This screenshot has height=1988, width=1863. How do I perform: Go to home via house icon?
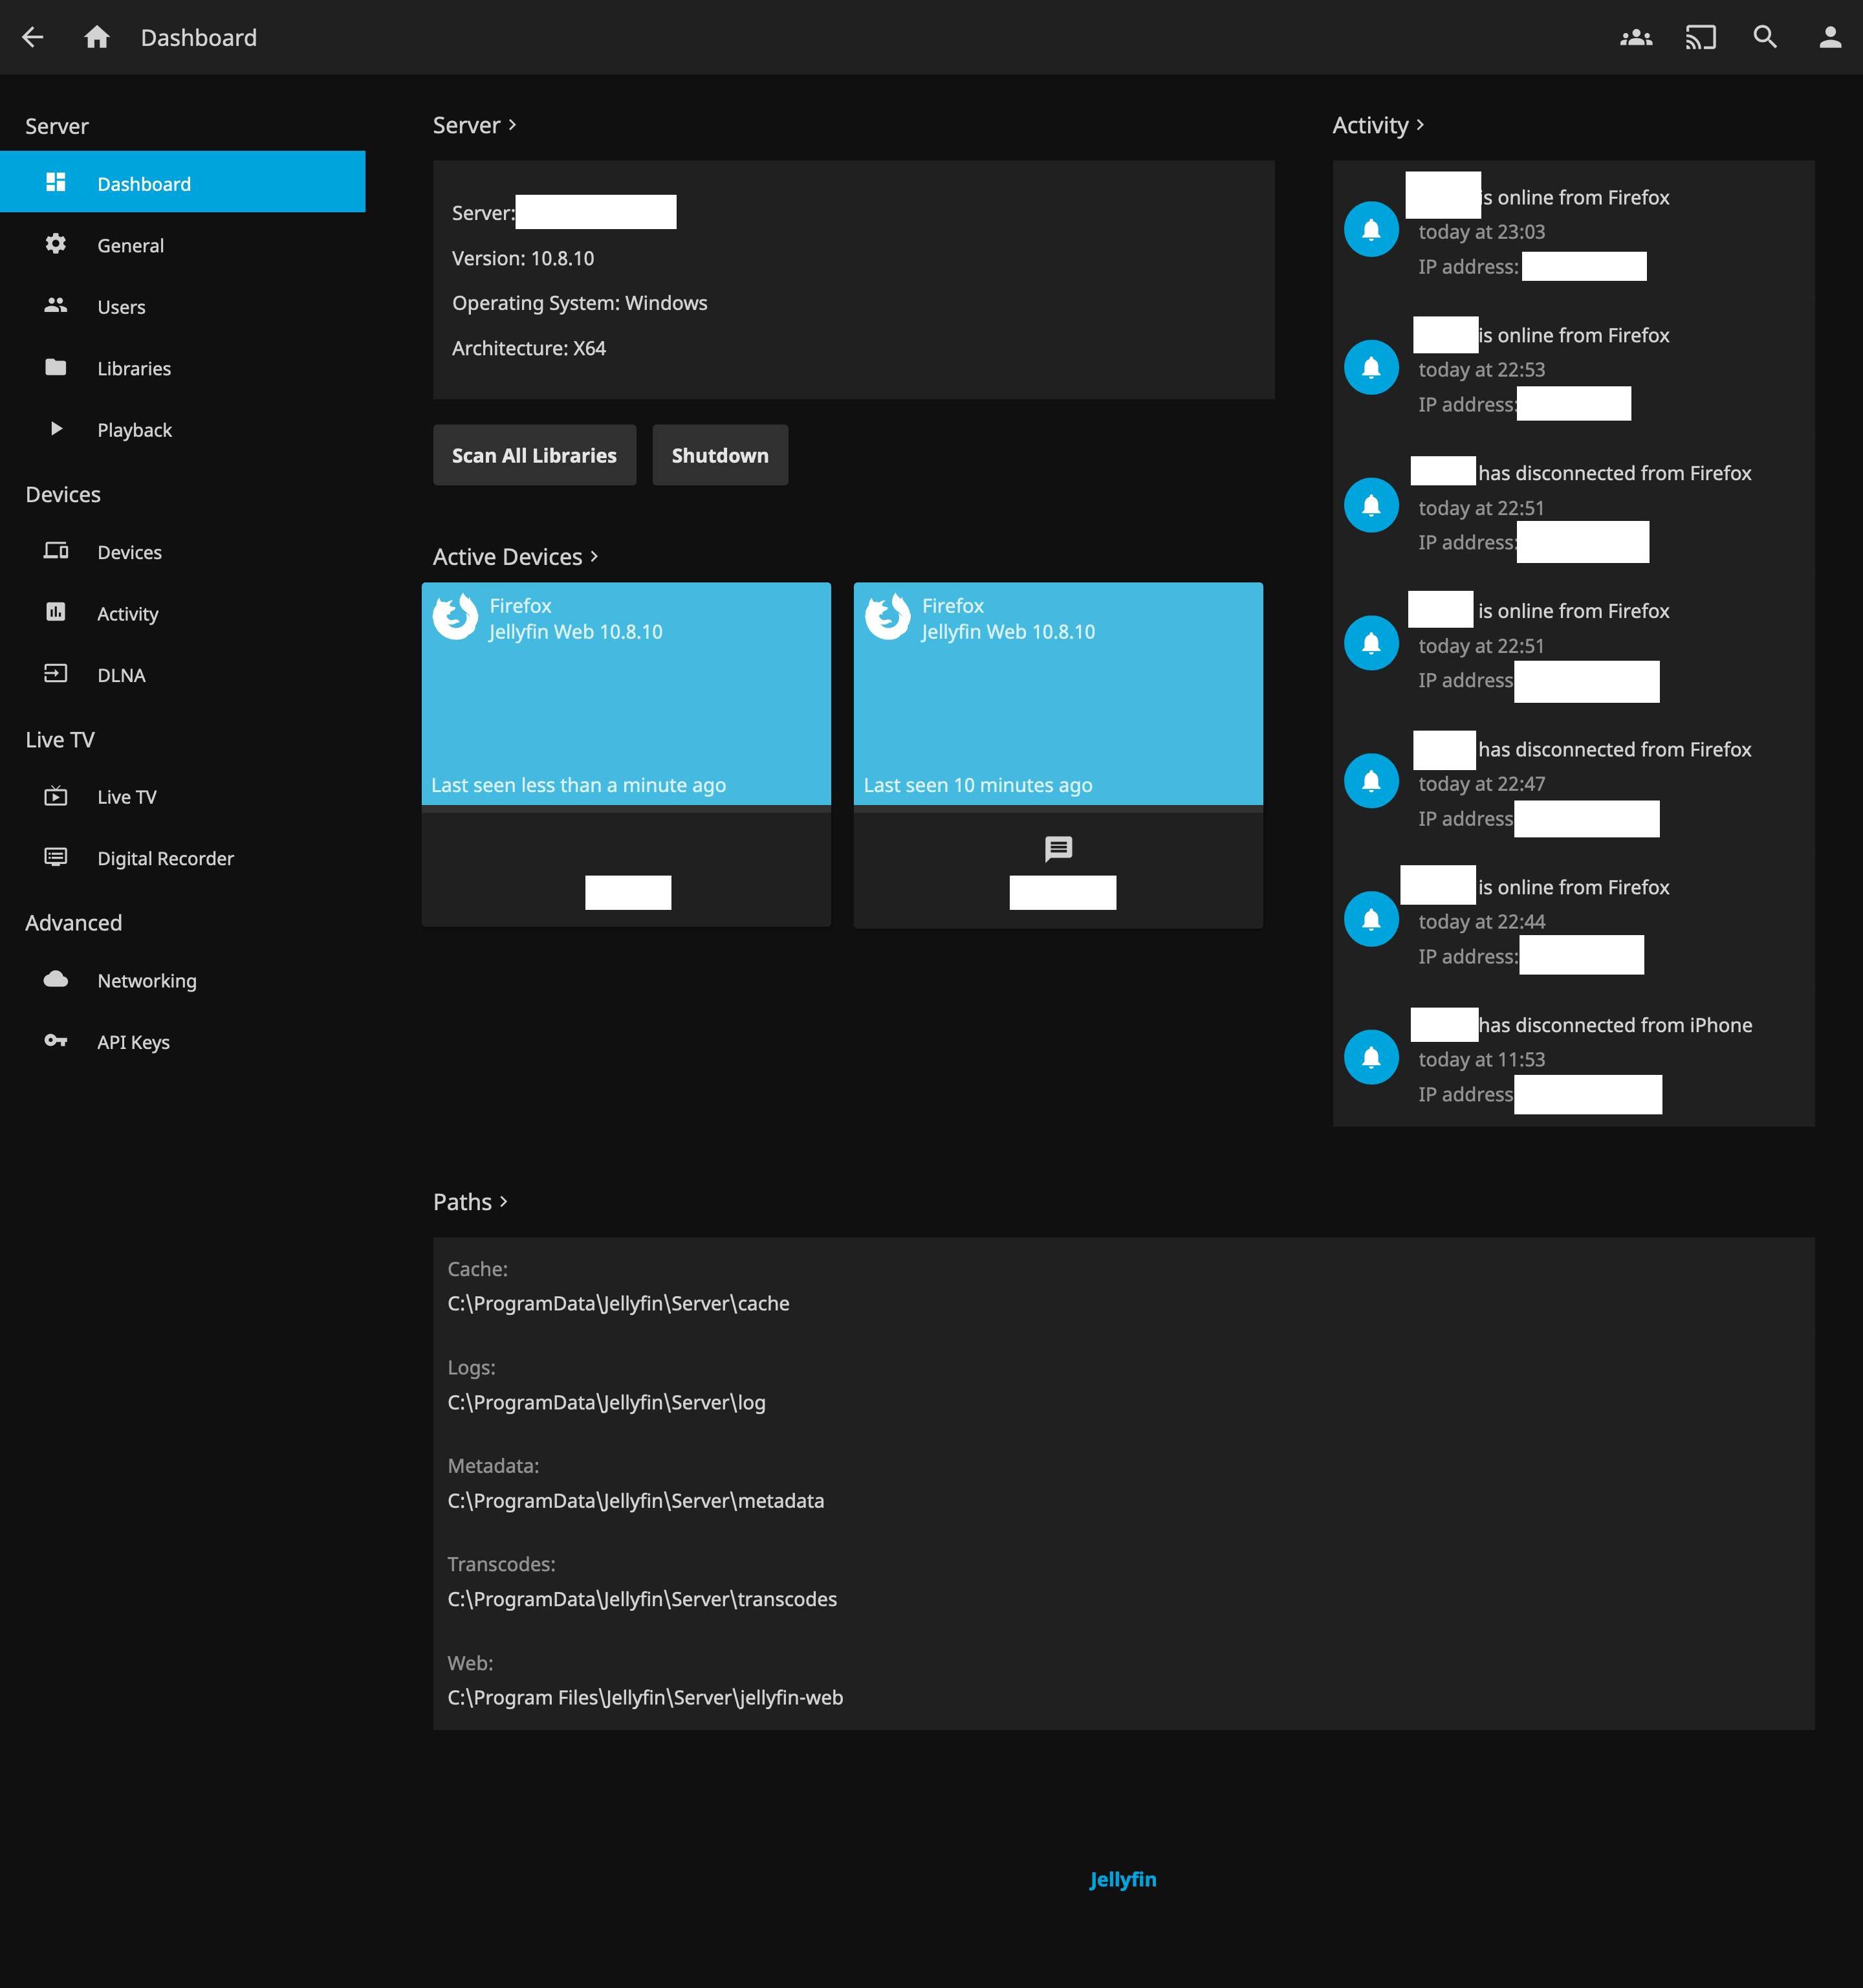[97, 37]
